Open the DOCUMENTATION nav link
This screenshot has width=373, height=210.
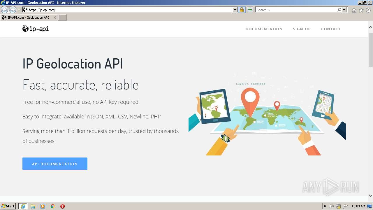(264, 29)
